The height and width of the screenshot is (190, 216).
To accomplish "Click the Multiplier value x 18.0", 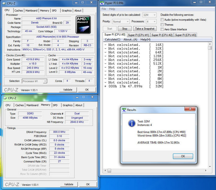I will click(33, 64).
